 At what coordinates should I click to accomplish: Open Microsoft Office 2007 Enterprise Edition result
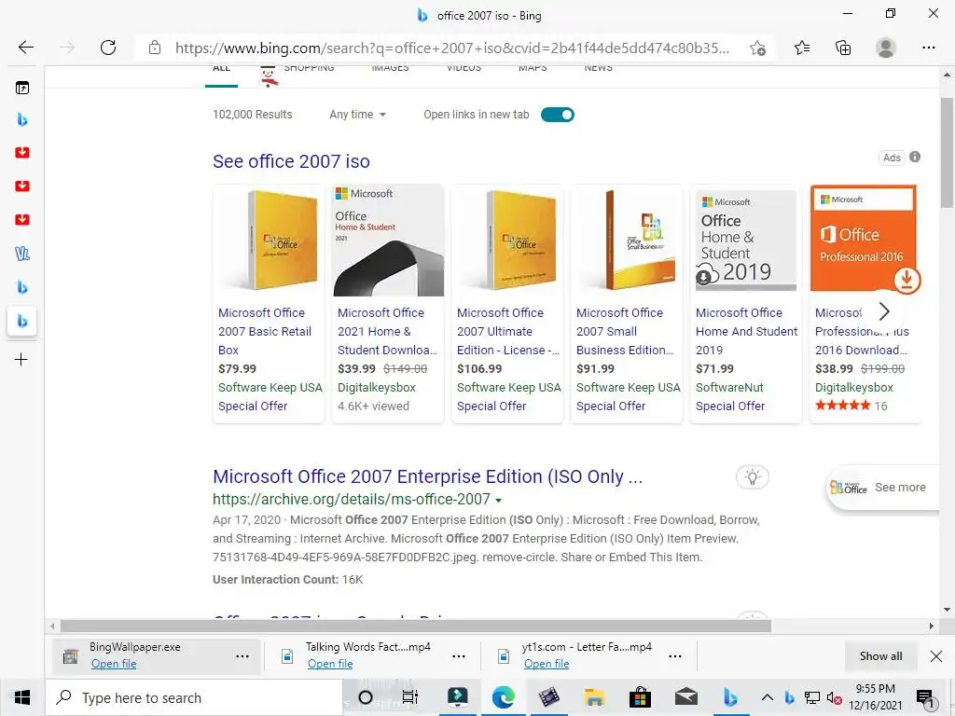coord(427,476)
